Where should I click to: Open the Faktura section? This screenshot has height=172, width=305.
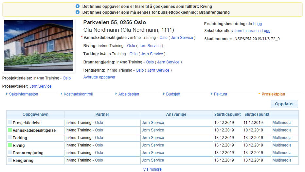(x=220, y=94)
